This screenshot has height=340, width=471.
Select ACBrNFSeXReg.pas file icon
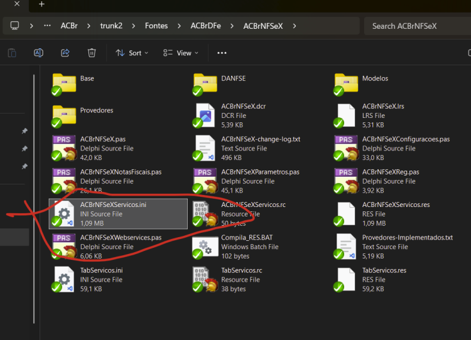tap(346, 181)
